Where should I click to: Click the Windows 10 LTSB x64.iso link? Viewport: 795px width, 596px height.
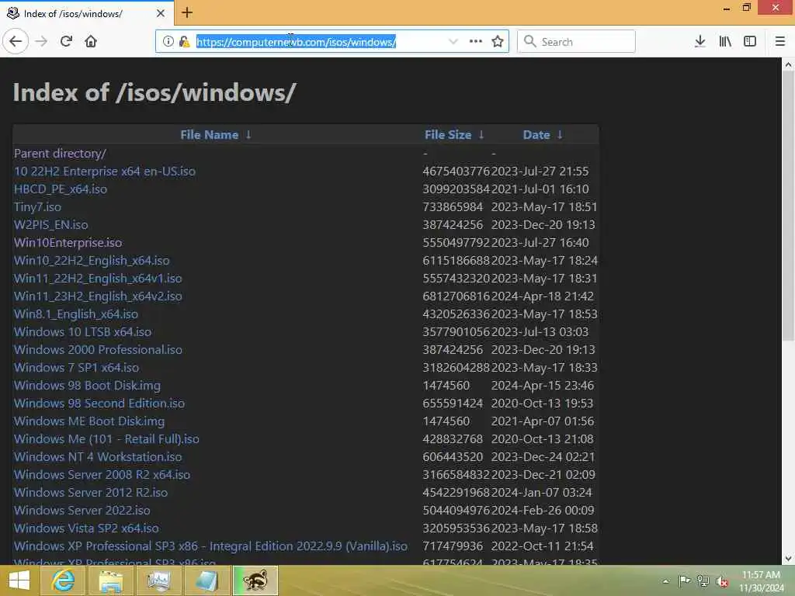(82, 332)
